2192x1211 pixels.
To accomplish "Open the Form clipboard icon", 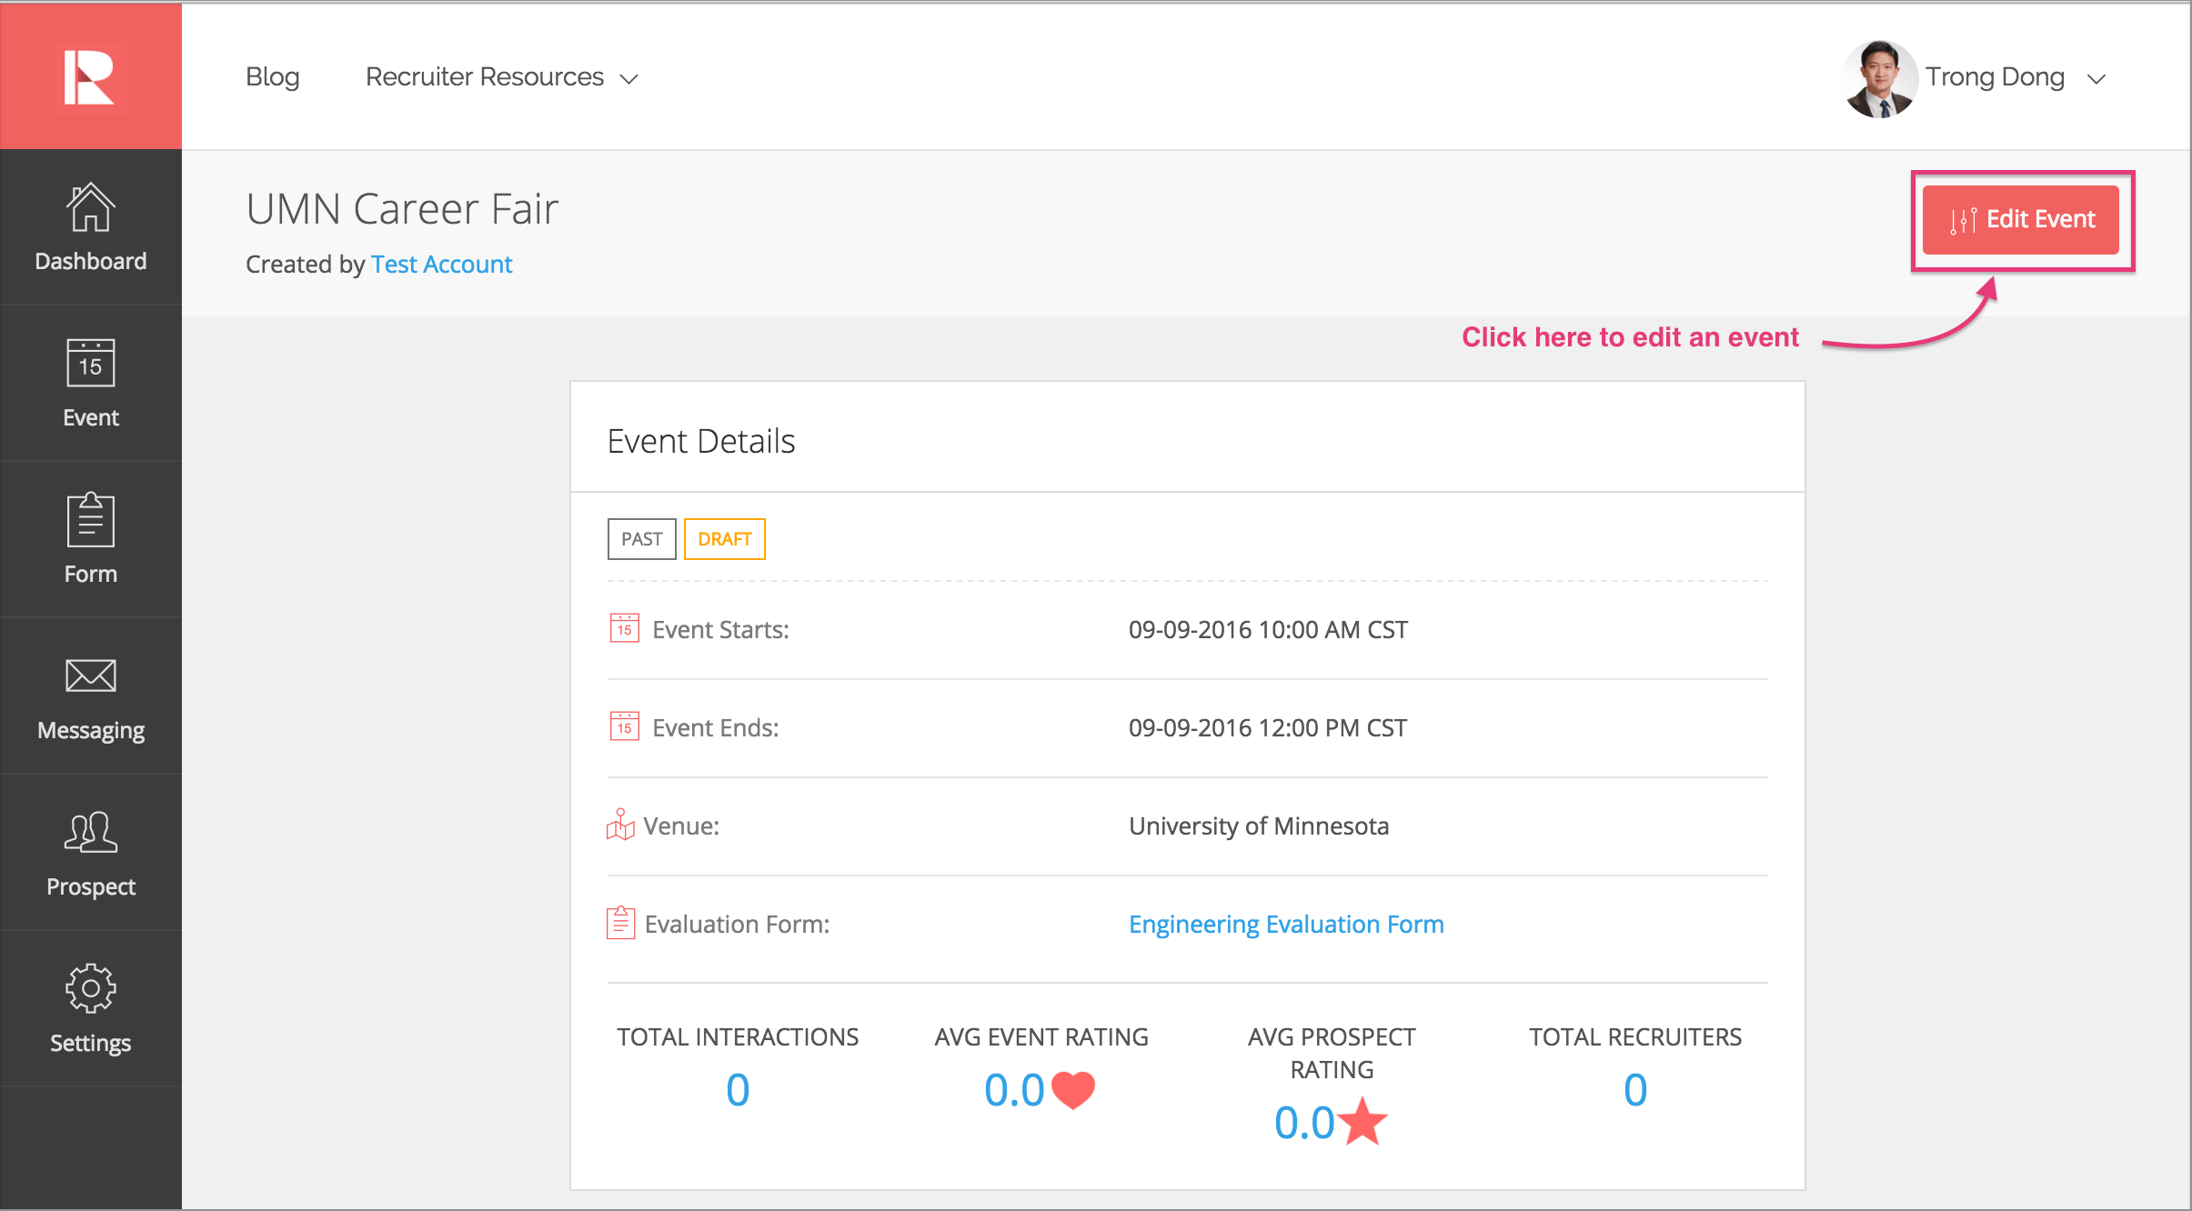I will 90,520.
